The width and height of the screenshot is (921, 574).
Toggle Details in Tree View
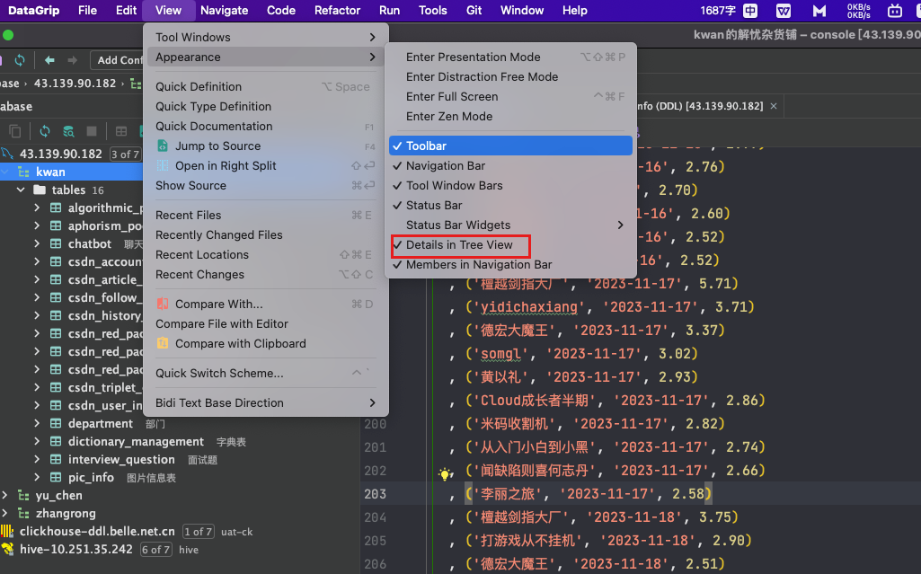pyautogui.click(x=510, y=244)
